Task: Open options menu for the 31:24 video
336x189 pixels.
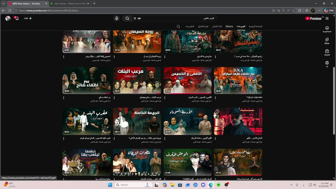Action: coord(165,98)
